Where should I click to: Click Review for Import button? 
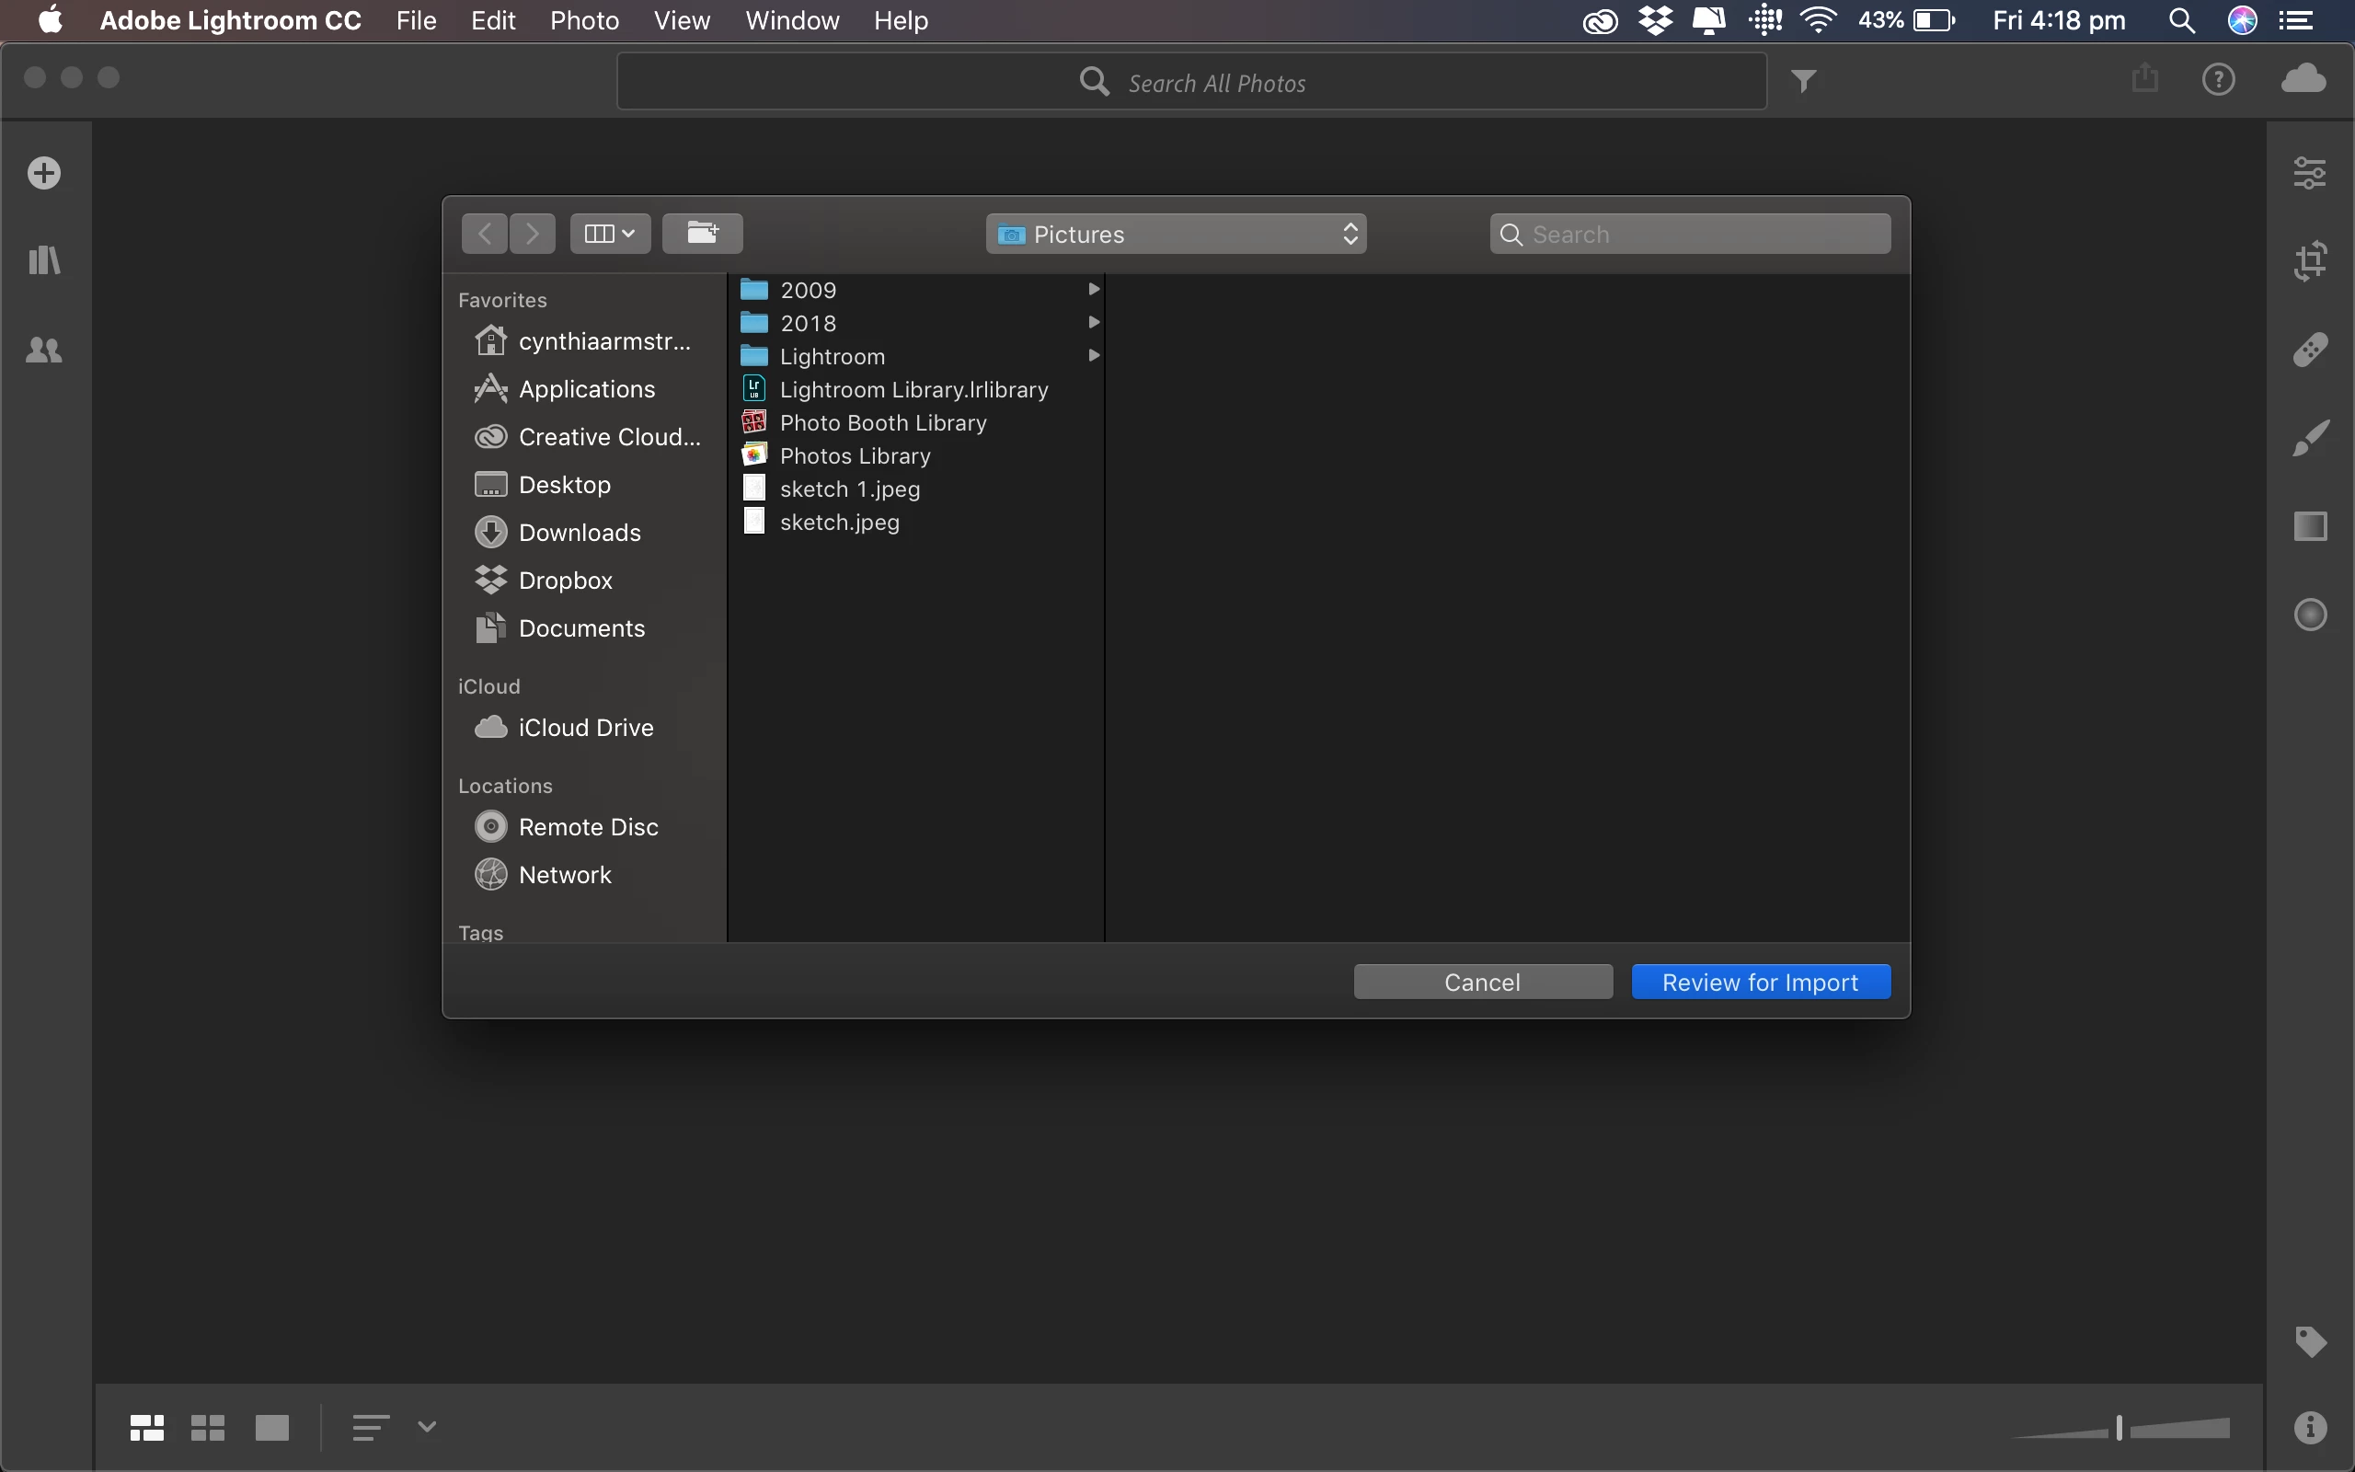click(x=1761, y=982)
